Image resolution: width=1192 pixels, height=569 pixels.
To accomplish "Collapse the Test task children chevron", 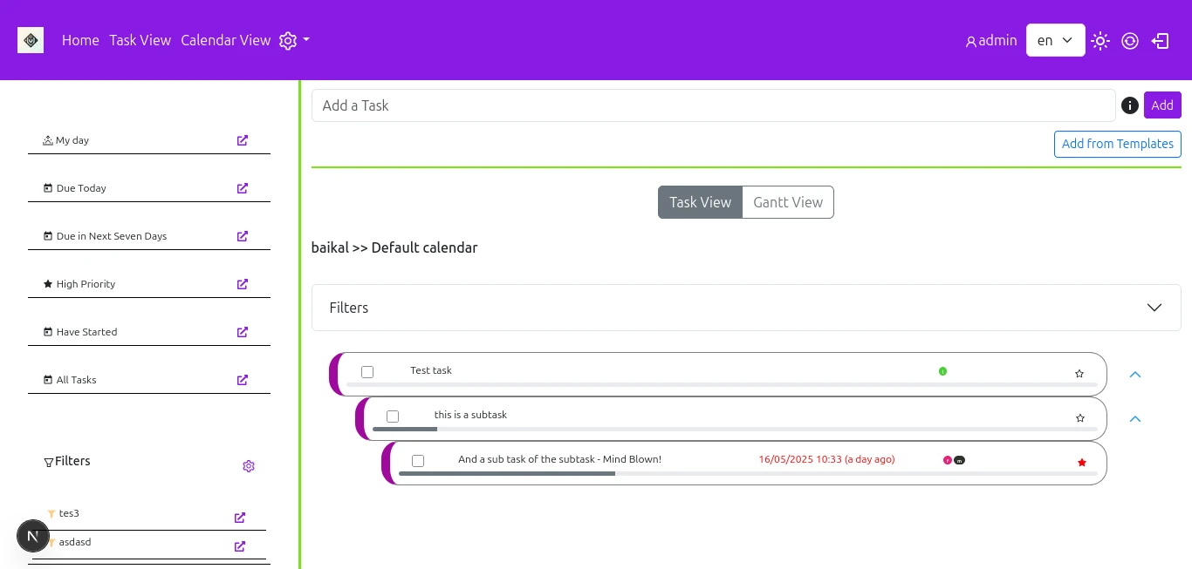I will tap(1135, 375).
